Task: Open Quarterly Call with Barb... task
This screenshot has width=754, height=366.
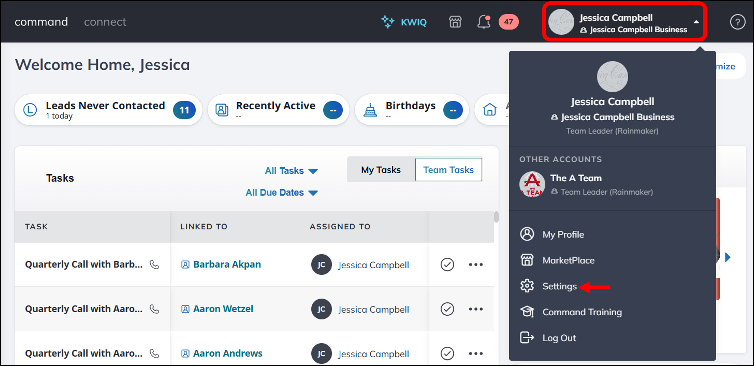Action: [84, 264]
